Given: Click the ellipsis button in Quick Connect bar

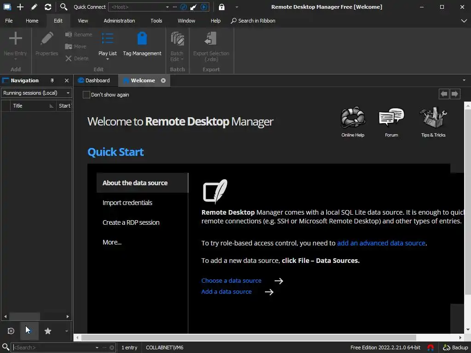Looking at the screenshot, I should [175, 7].
